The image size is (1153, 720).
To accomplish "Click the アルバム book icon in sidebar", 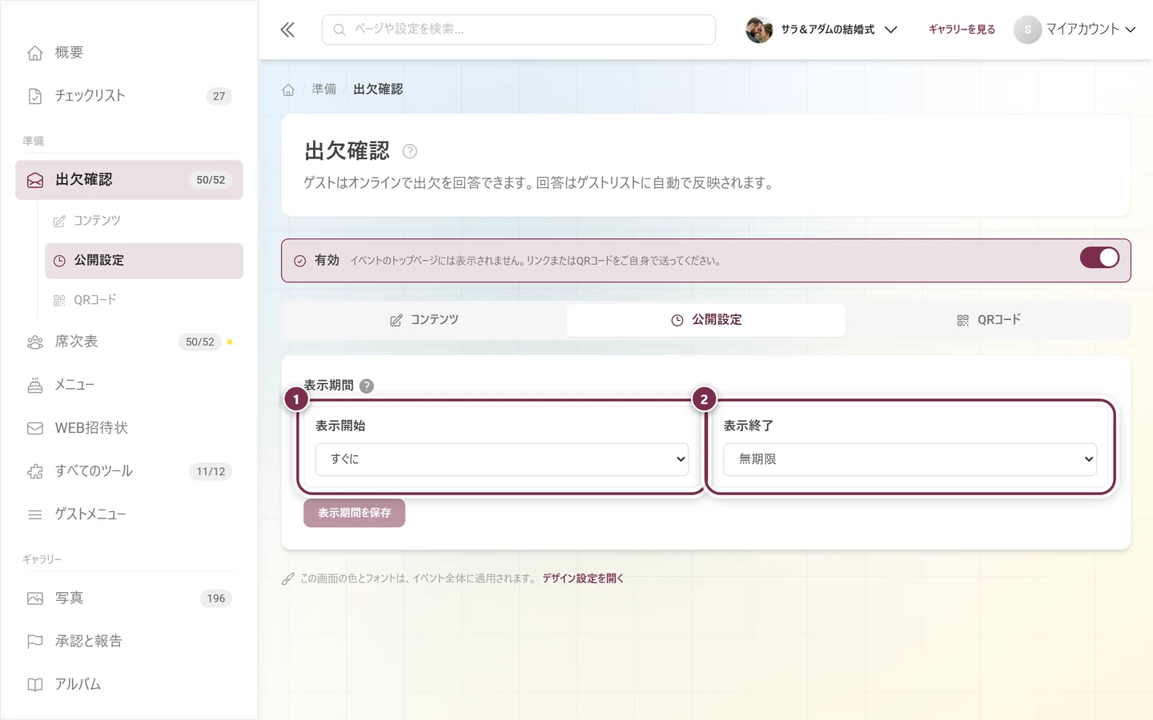I will point(35,685).
